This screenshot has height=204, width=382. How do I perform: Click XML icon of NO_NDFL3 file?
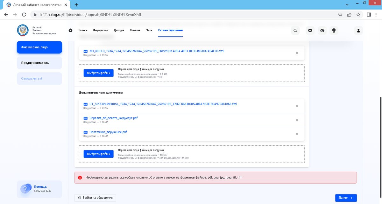pos(85,51)
